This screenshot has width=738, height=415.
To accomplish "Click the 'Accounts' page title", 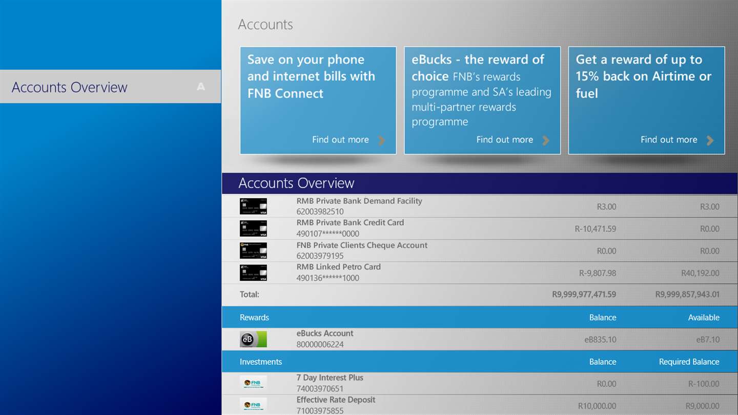I will click(265, 25).
